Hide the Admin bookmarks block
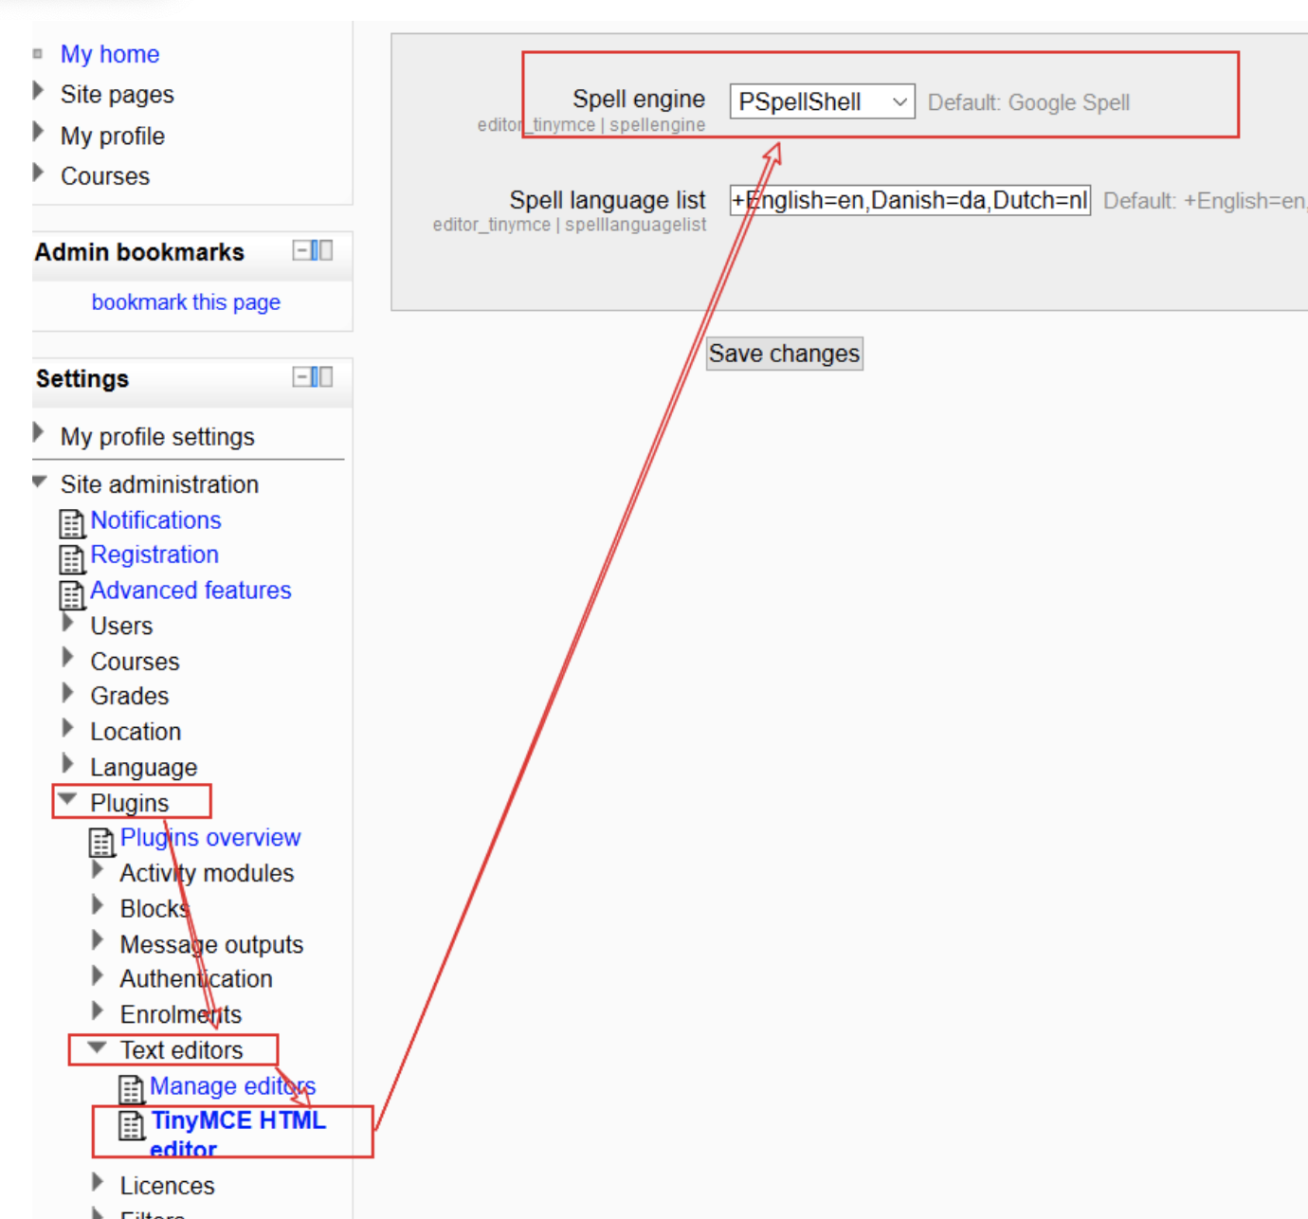1308x1219 pixels. [x=300, y=250]
